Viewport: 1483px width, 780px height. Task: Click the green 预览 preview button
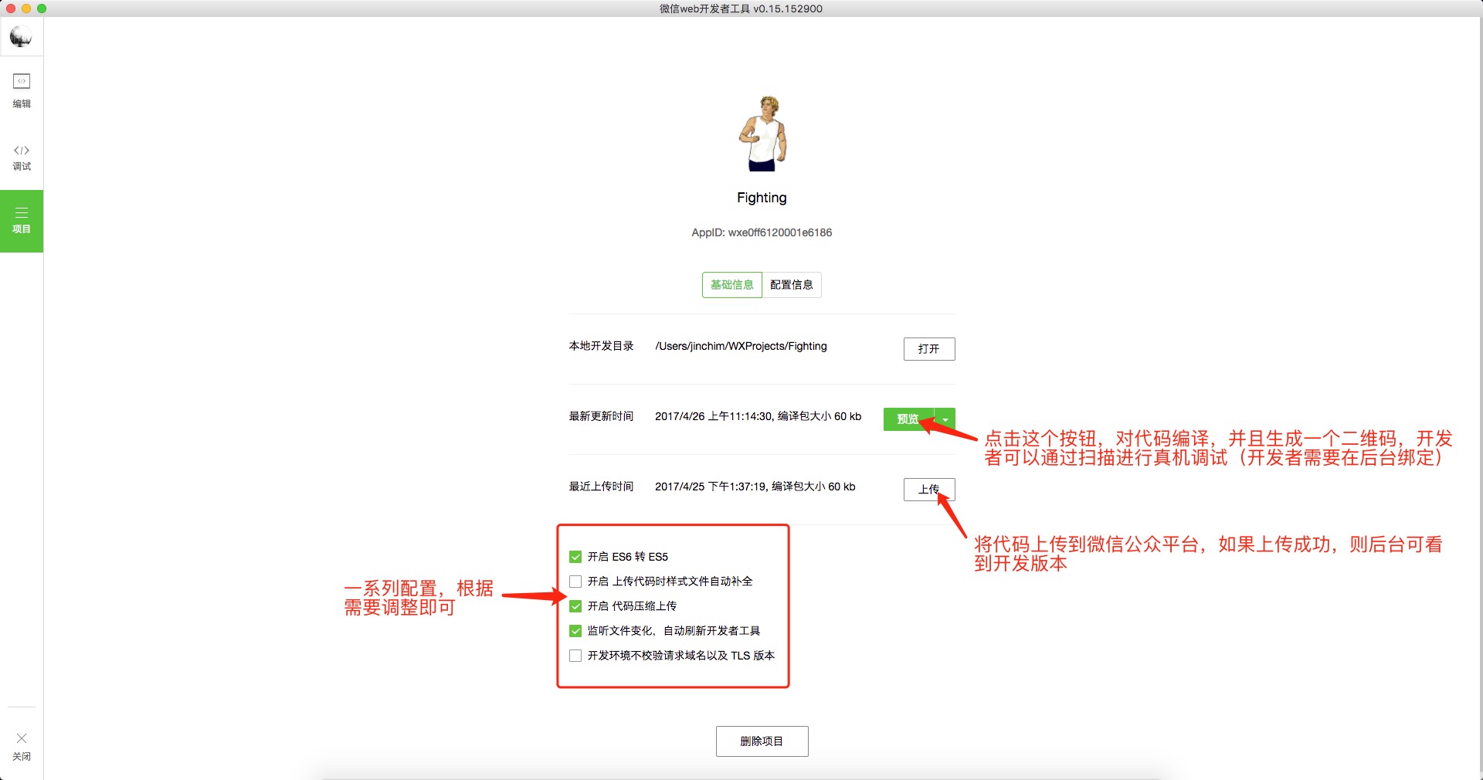point(908,419)
